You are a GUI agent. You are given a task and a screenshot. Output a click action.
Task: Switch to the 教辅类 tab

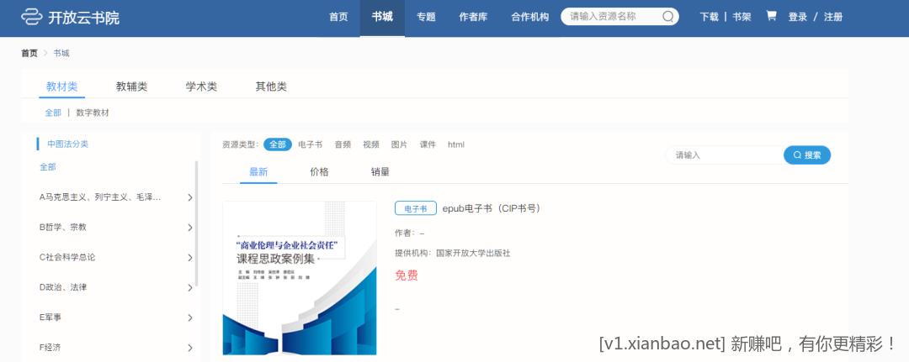[x=131, y=87]
